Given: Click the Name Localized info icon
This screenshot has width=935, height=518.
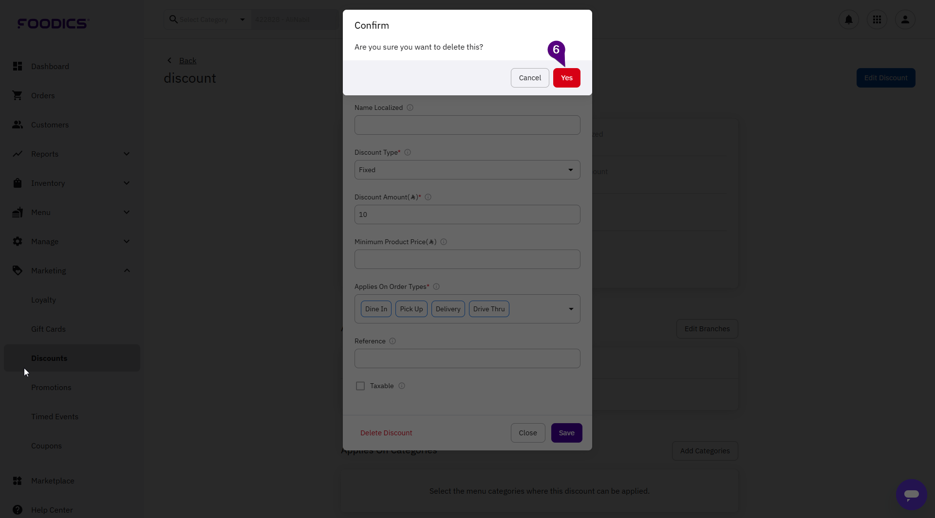Looking at the screenshot, I should 410,107.
